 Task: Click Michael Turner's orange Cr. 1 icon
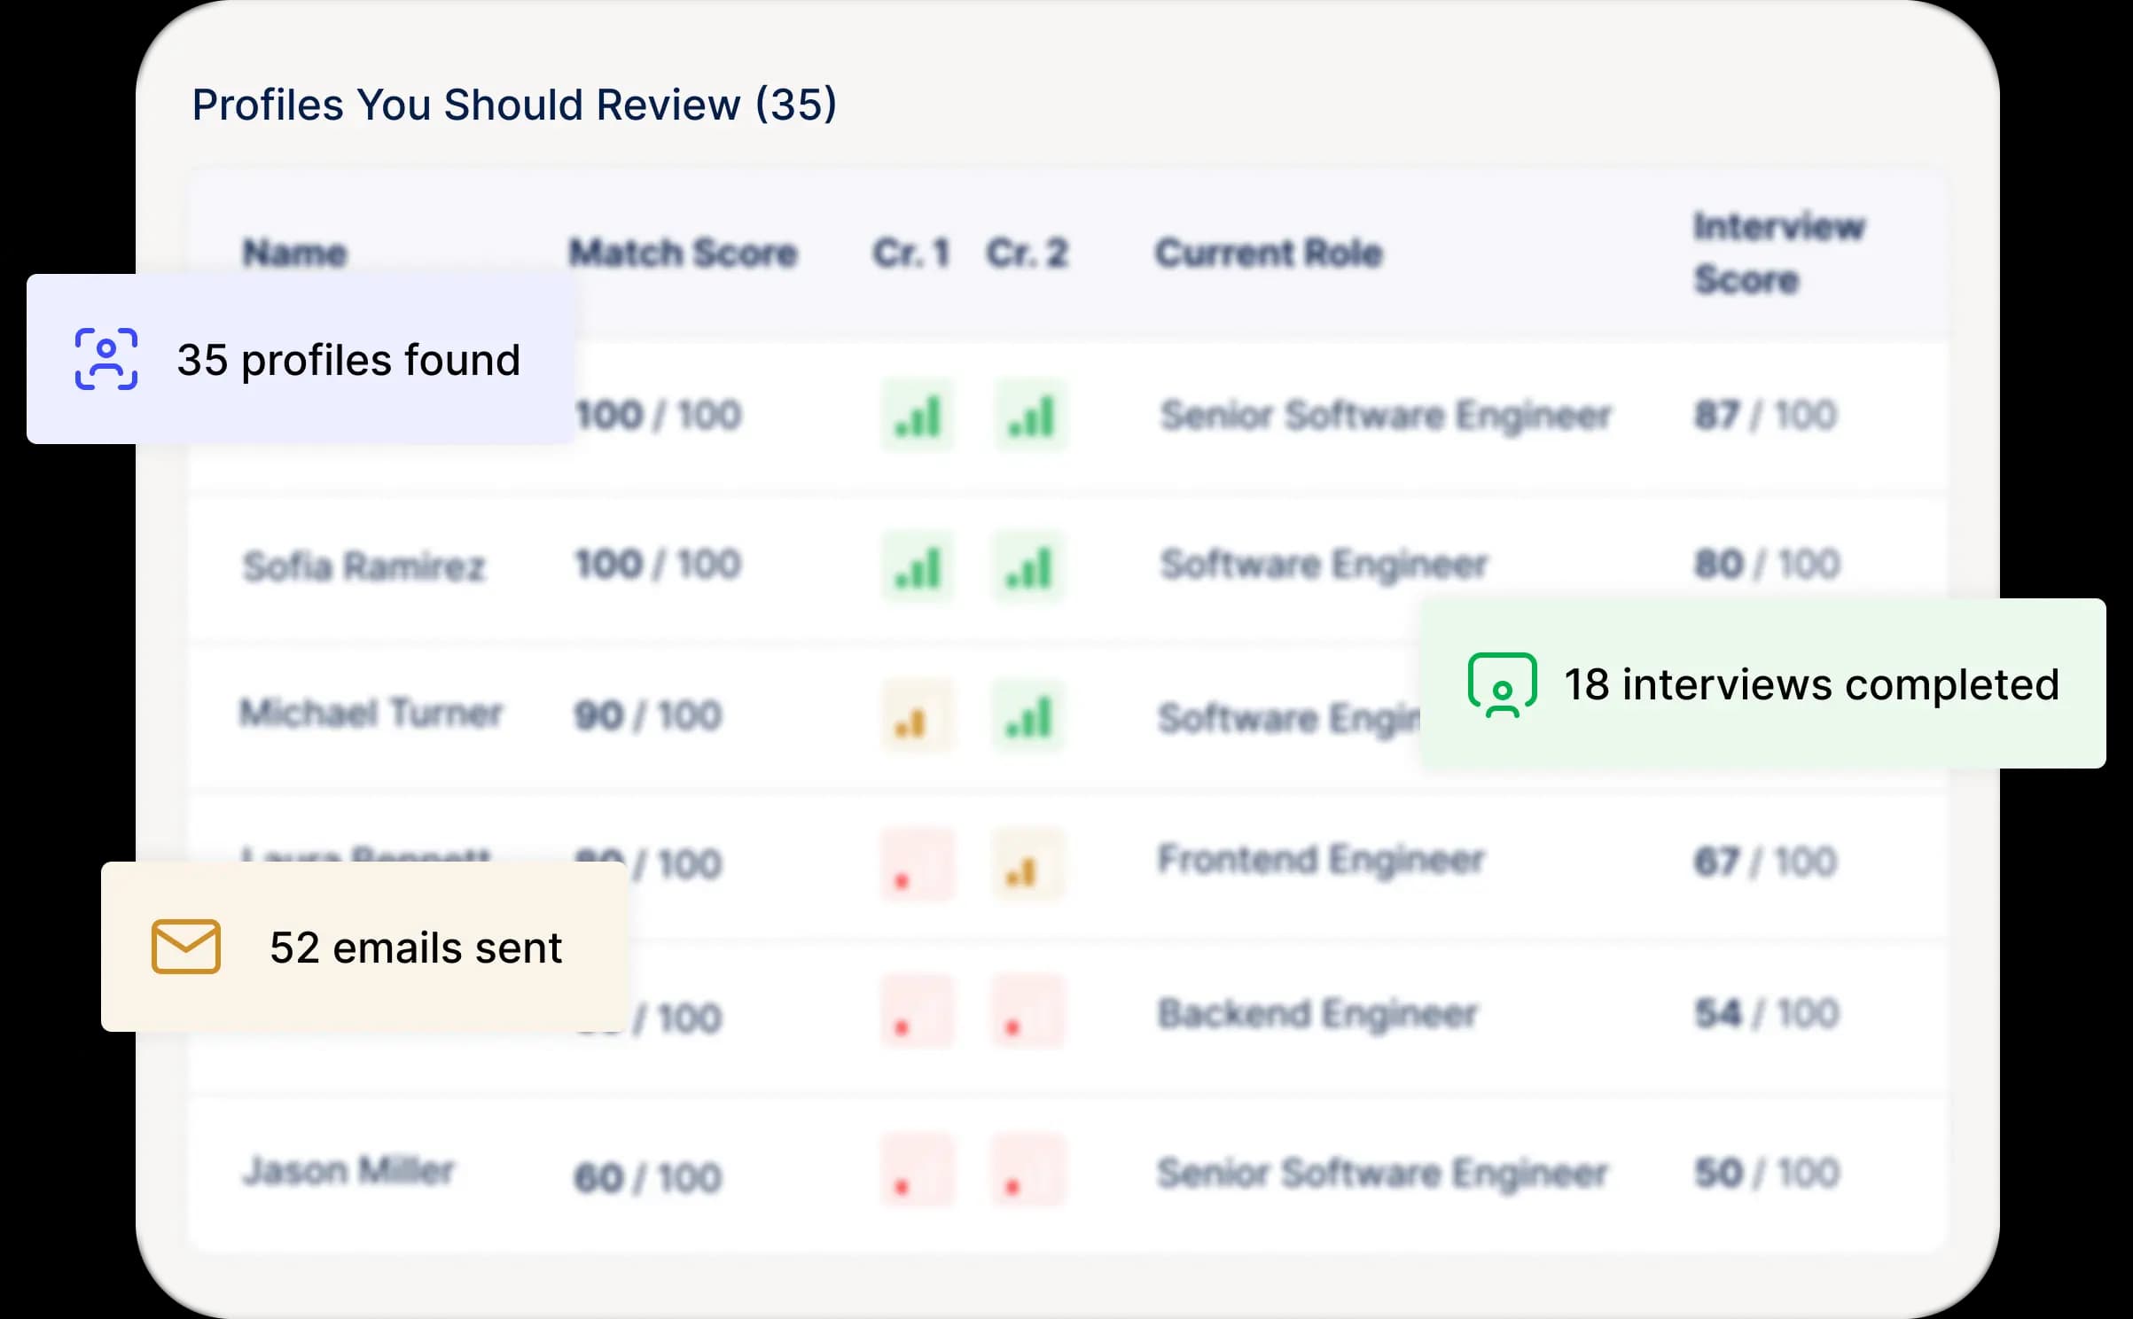tap(916, 717)
